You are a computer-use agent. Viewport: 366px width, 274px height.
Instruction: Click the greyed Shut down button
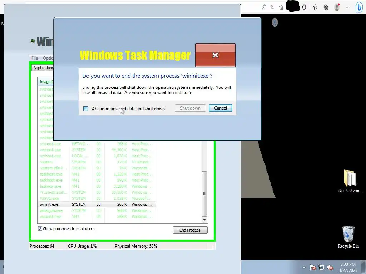[190, 108]
